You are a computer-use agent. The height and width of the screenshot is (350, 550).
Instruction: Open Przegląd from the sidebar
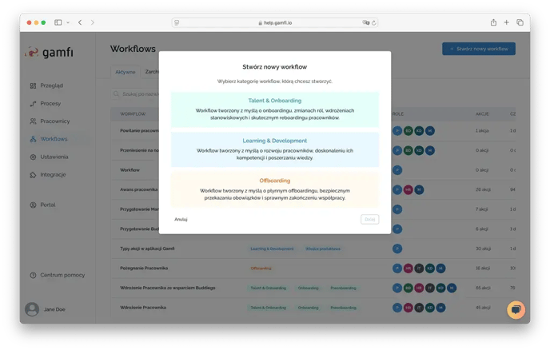pyautogui.click(x=52, y=86)
